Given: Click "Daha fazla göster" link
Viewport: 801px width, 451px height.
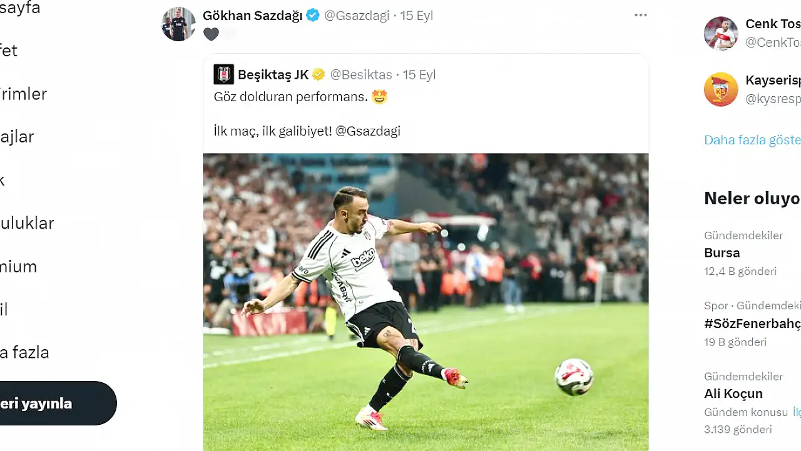Looking at the screenshot, I should coord(752,140).
